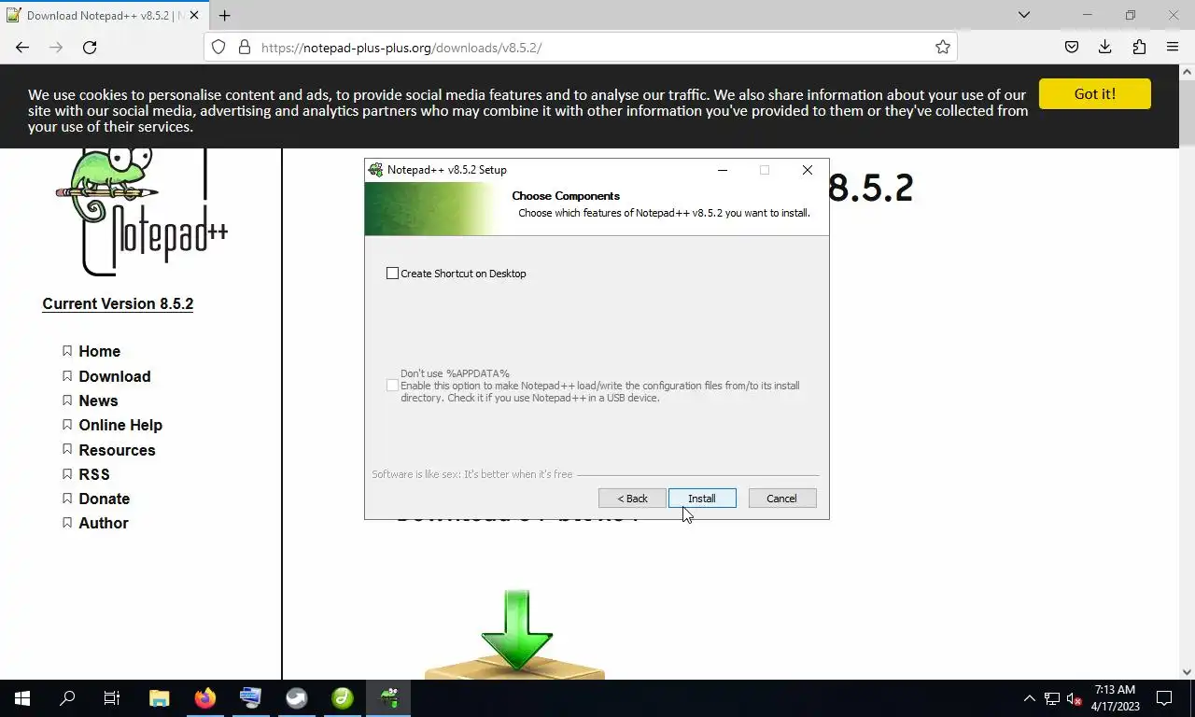Open File Explorer from taskbar
This screenshot has width=1195, height=717.
click(x=160, y=698)
